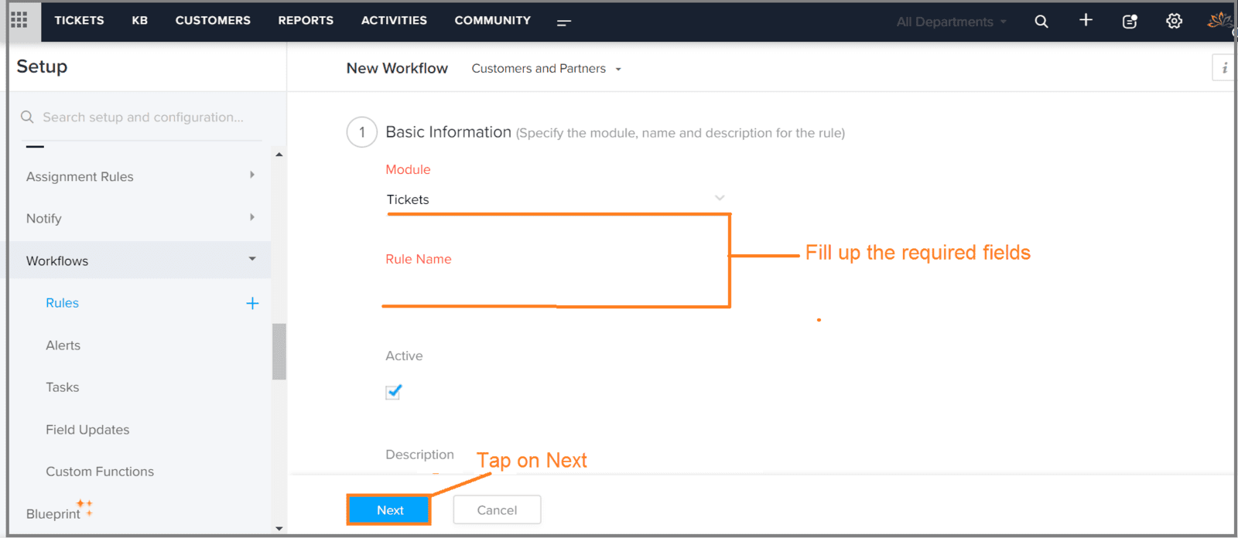Click the plus add-new icon in top bar
This screenshot has height=538, width=1238.
[1086, 20]
